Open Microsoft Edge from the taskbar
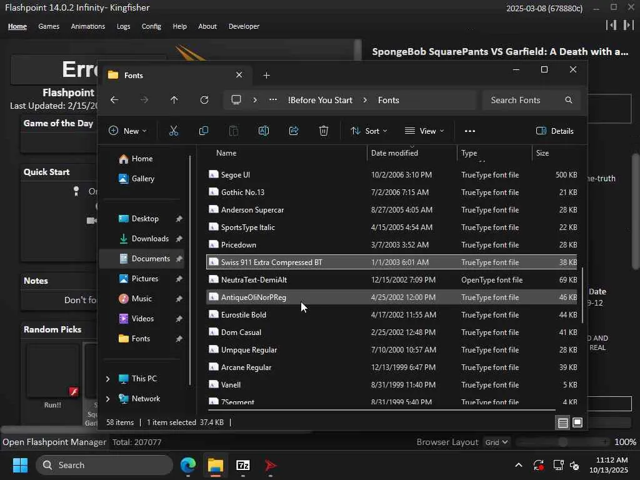This screenshot has height=480, width=640. (x=188, y=465)
